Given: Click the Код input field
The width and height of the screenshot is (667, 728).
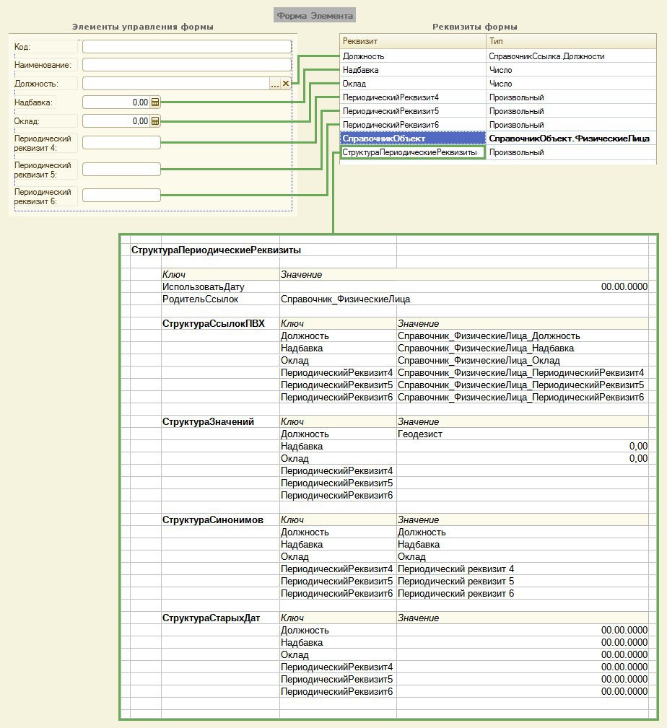Looking at the screenshot, I should pyautogui.click(x=186, y=47).
